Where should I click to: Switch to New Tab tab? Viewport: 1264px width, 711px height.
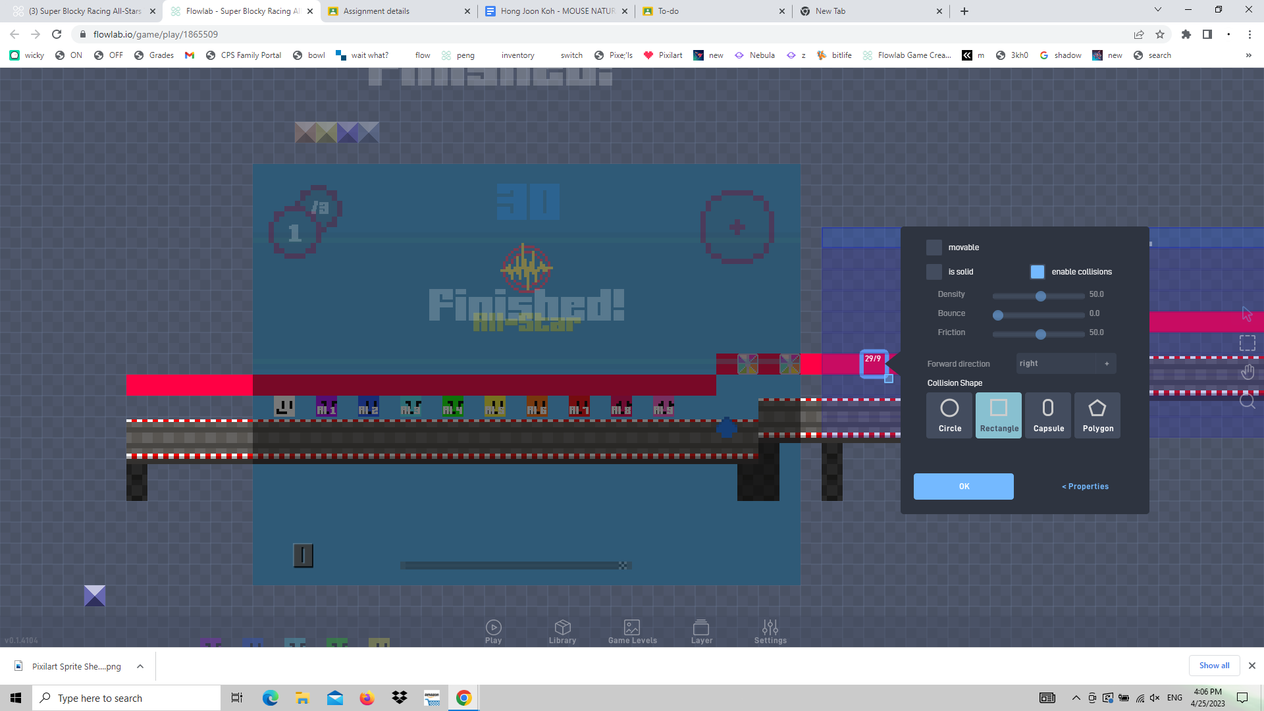871,11
